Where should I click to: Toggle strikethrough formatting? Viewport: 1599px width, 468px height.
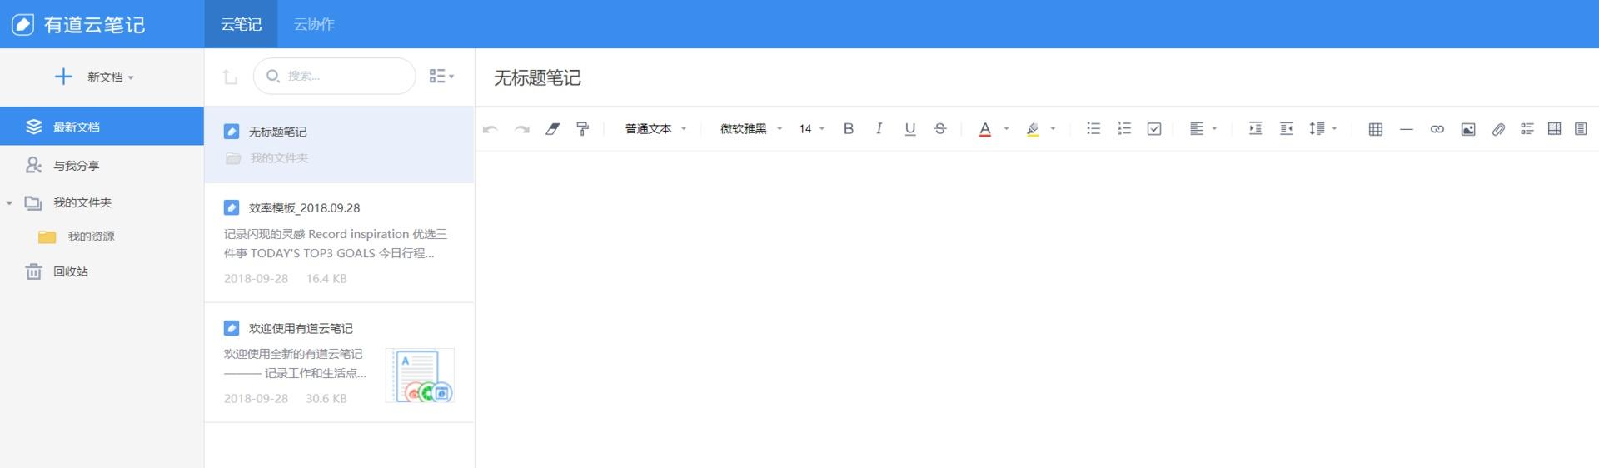click(940, 129)
